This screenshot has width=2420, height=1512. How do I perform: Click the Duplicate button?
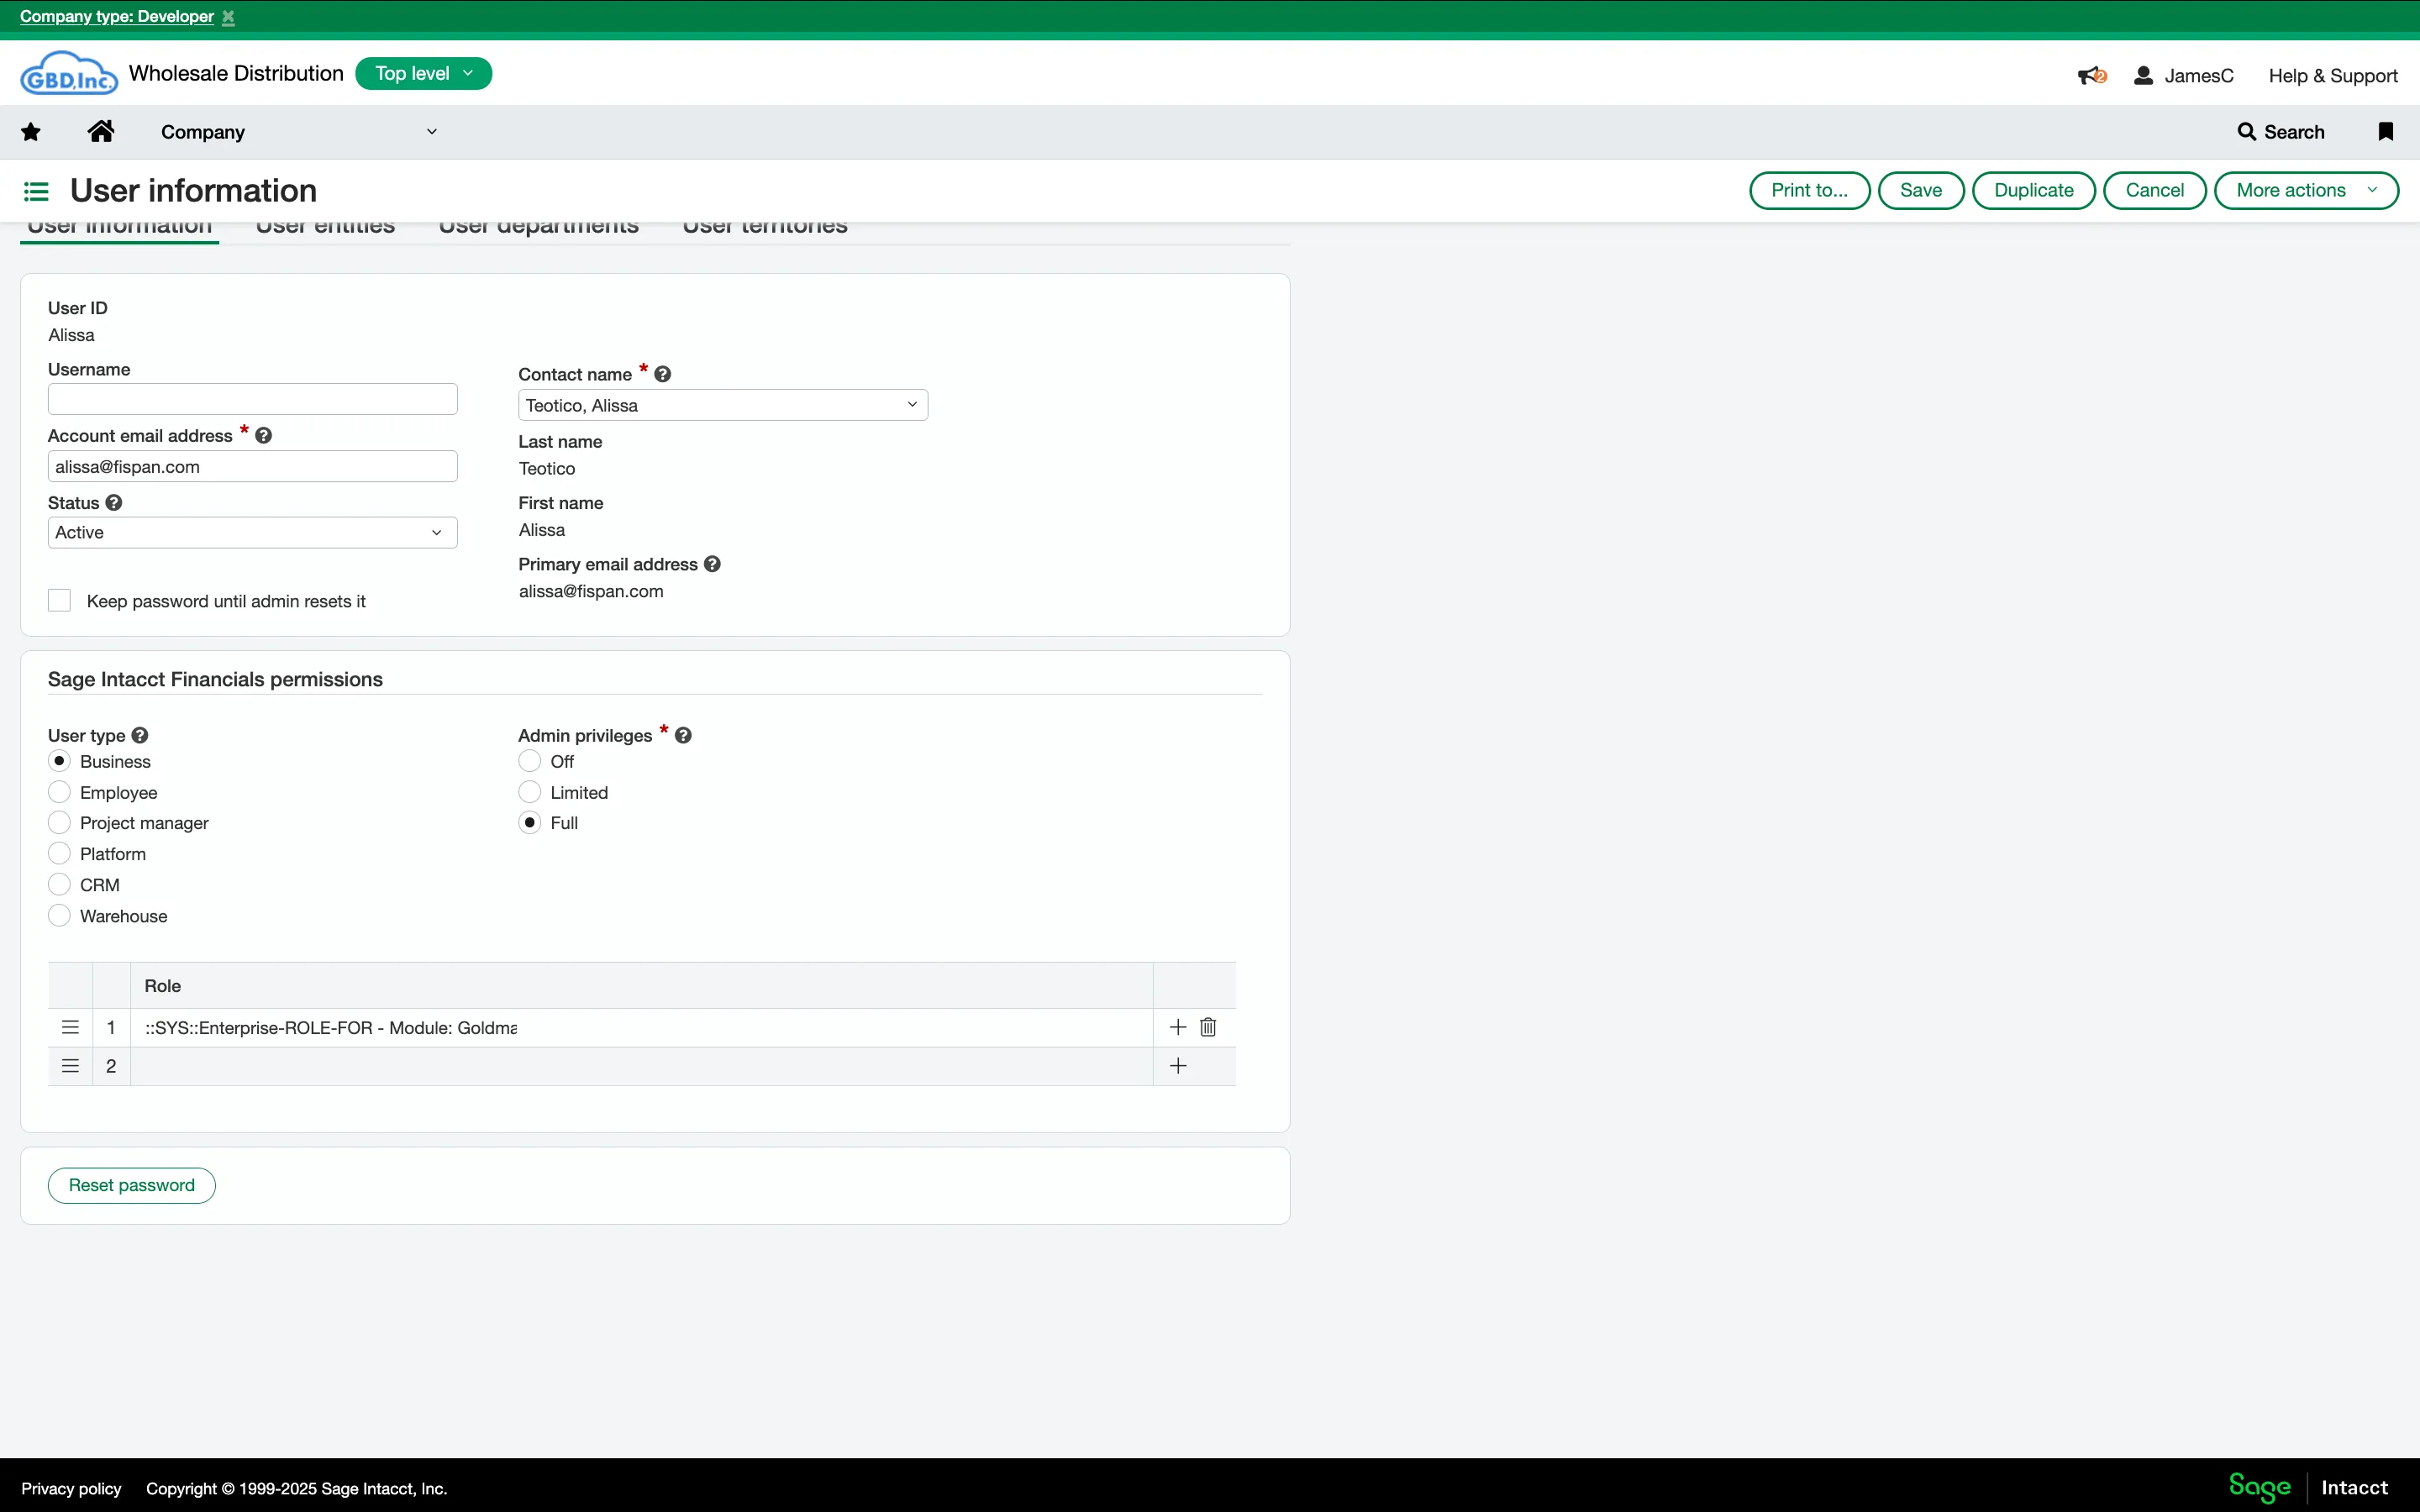coord(2034,191)
